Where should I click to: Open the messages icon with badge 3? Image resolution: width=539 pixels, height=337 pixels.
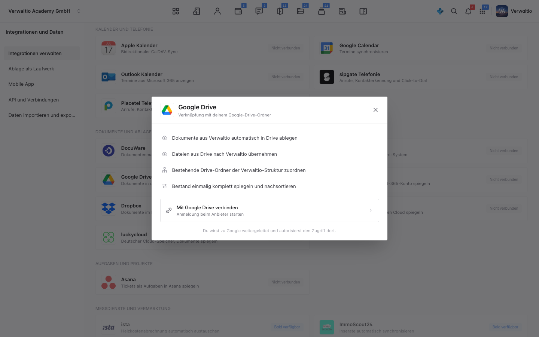259,11
